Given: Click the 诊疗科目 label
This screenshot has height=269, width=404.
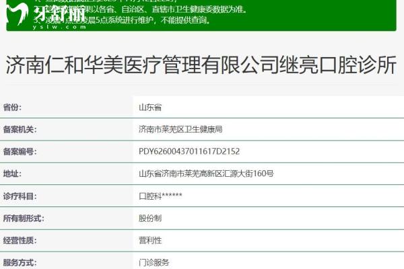Looking at the screenshot, I should (x=20, y=196).
